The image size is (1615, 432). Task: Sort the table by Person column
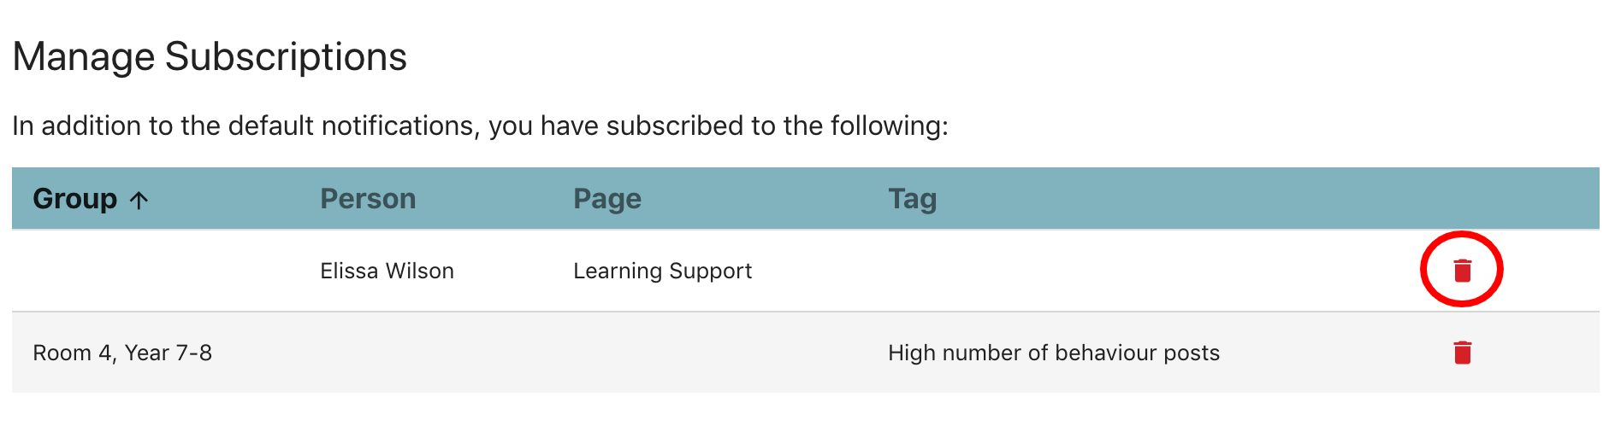click(368, 199)
